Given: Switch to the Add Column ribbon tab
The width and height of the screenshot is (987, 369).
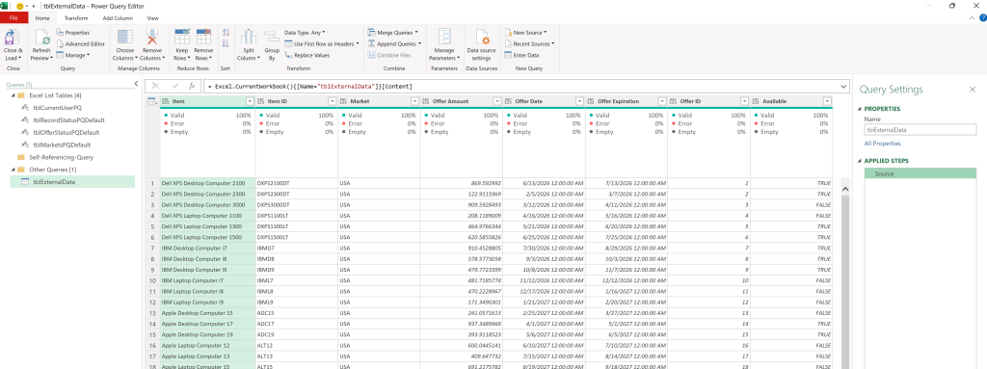Looking at the screenshot, I should tap(118, 18).
